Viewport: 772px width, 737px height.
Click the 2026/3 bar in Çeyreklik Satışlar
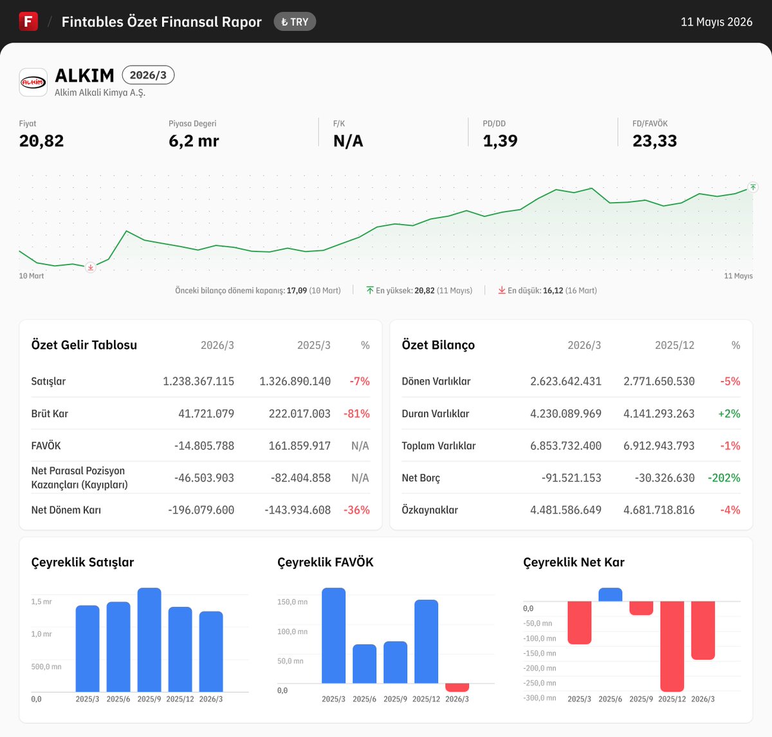click(211, 651)
